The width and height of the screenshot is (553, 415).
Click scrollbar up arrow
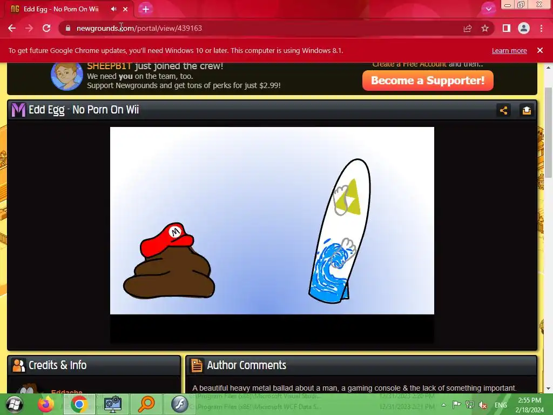[x=549, y=67]
